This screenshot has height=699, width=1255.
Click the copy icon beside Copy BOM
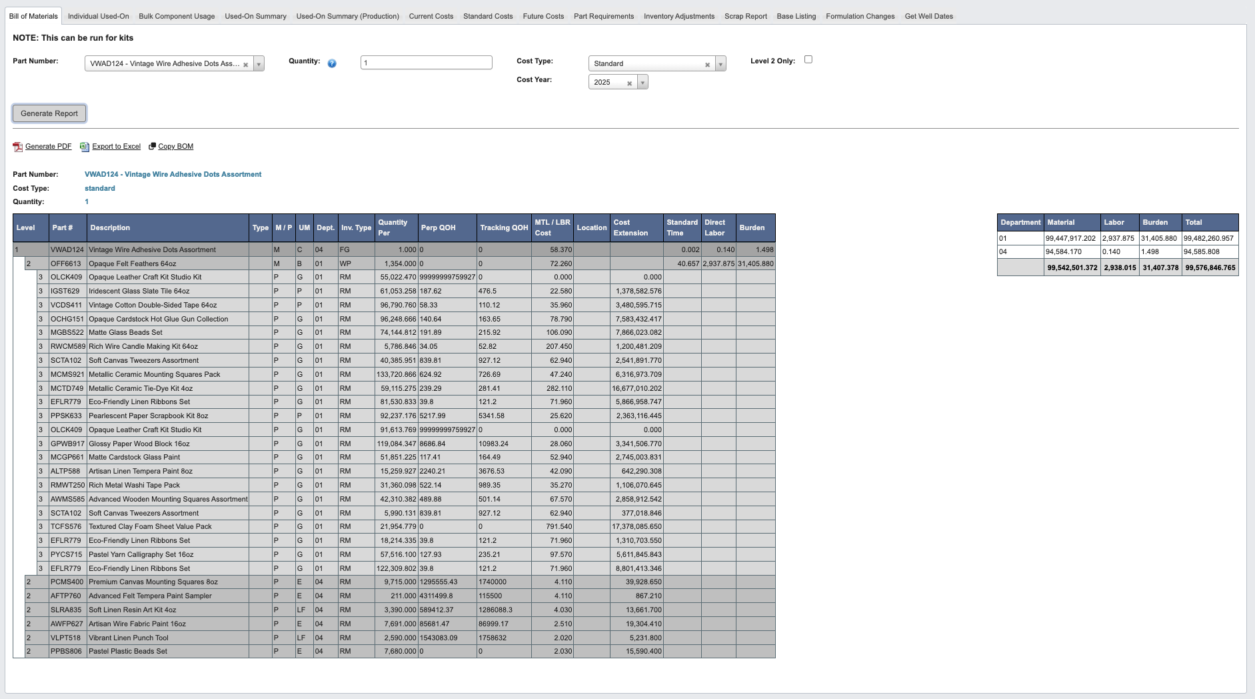[153, 146]
